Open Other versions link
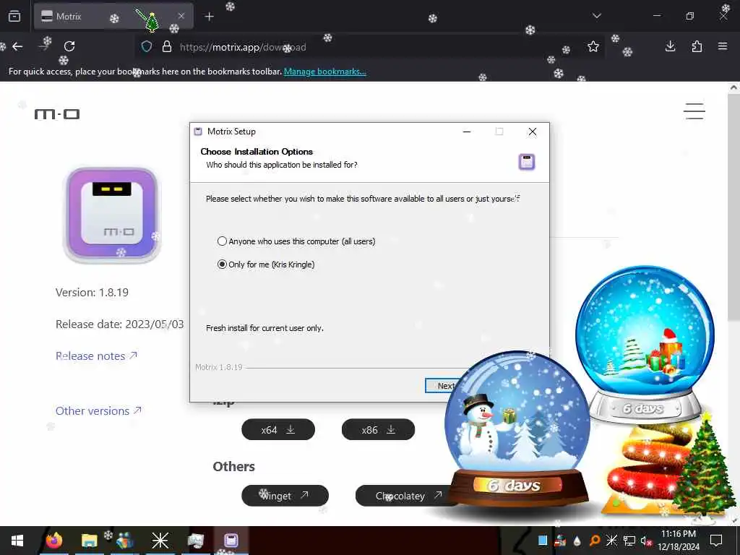The width and height of the screenshot is (740, 555). point(98,411)
